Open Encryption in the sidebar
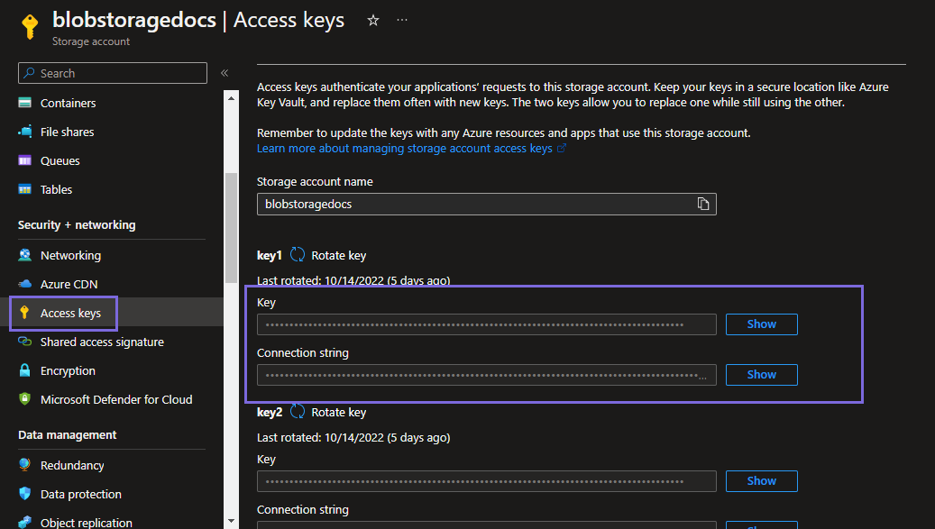This screenshot has height=529, width=935. click(68, 370)
